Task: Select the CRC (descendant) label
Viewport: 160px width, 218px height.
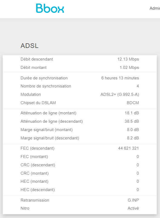Action: pos(38,165)
